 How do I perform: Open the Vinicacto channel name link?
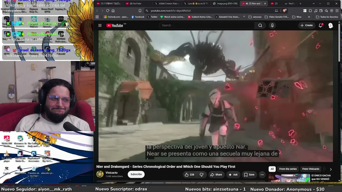111,173
